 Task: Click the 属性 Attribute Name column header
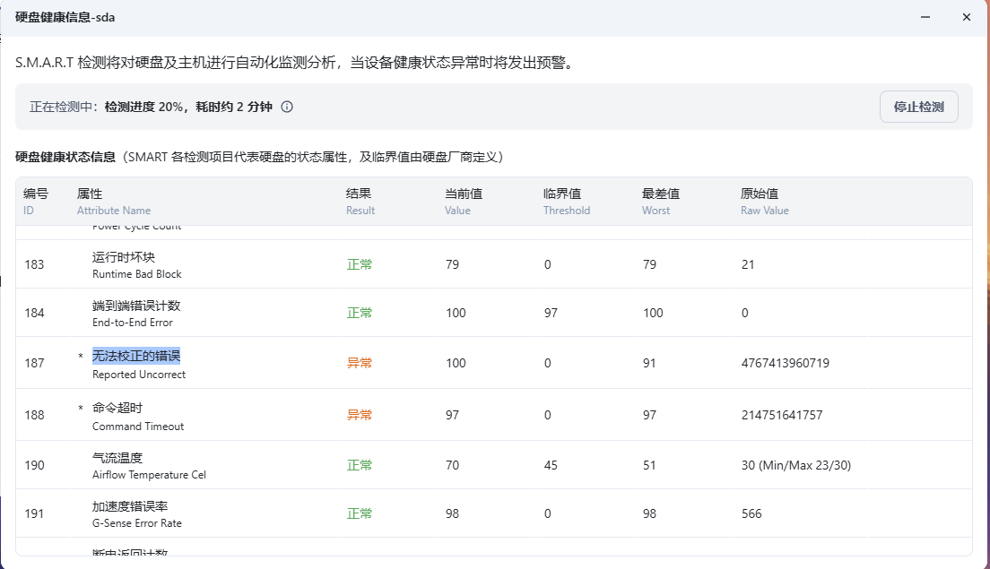[x=114, y=202]
